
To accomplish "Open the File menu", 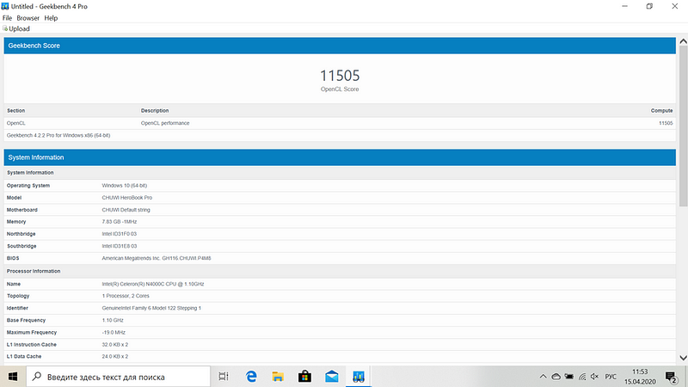I will [7, 18].
